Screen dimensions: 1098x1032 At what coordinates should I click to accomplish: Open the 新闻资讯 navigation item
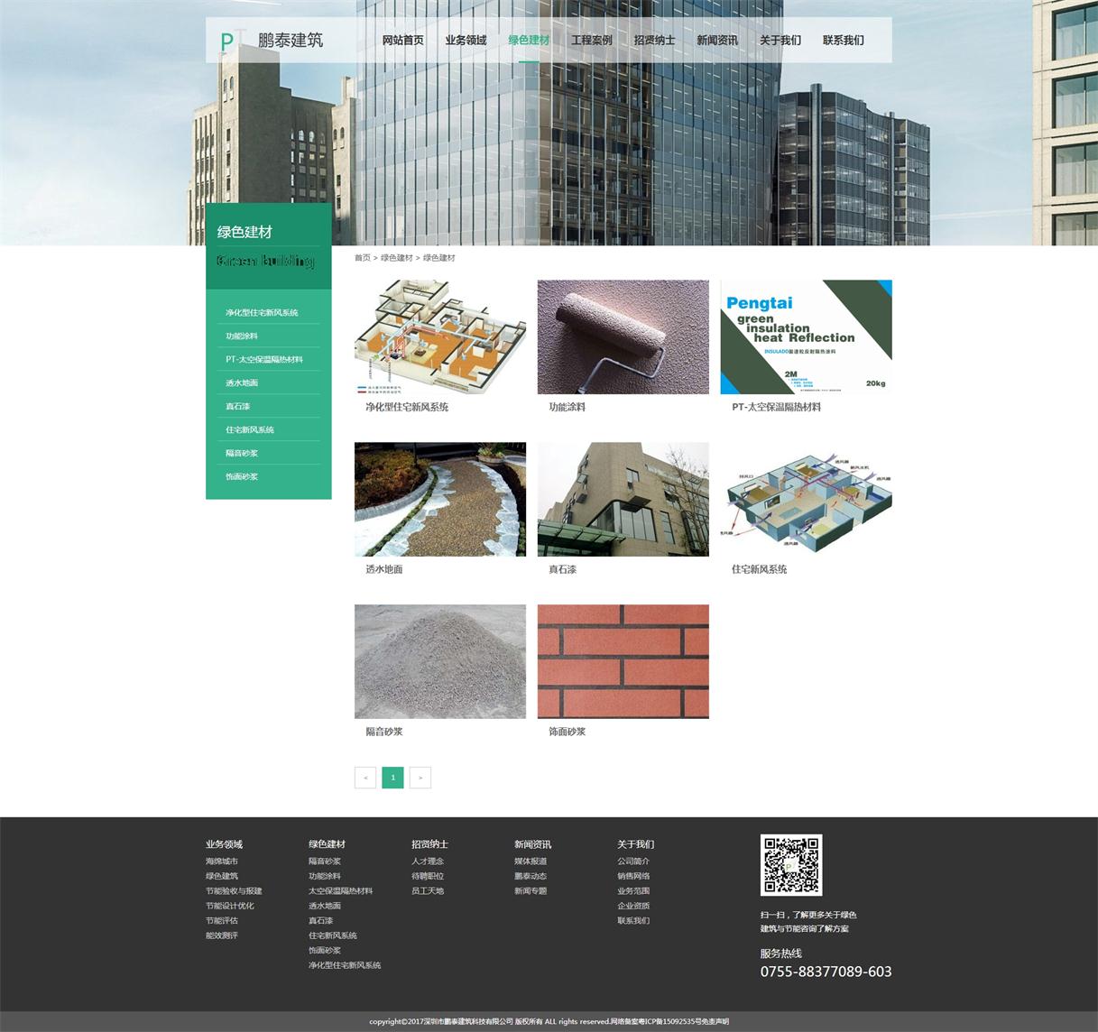(716, 41)
